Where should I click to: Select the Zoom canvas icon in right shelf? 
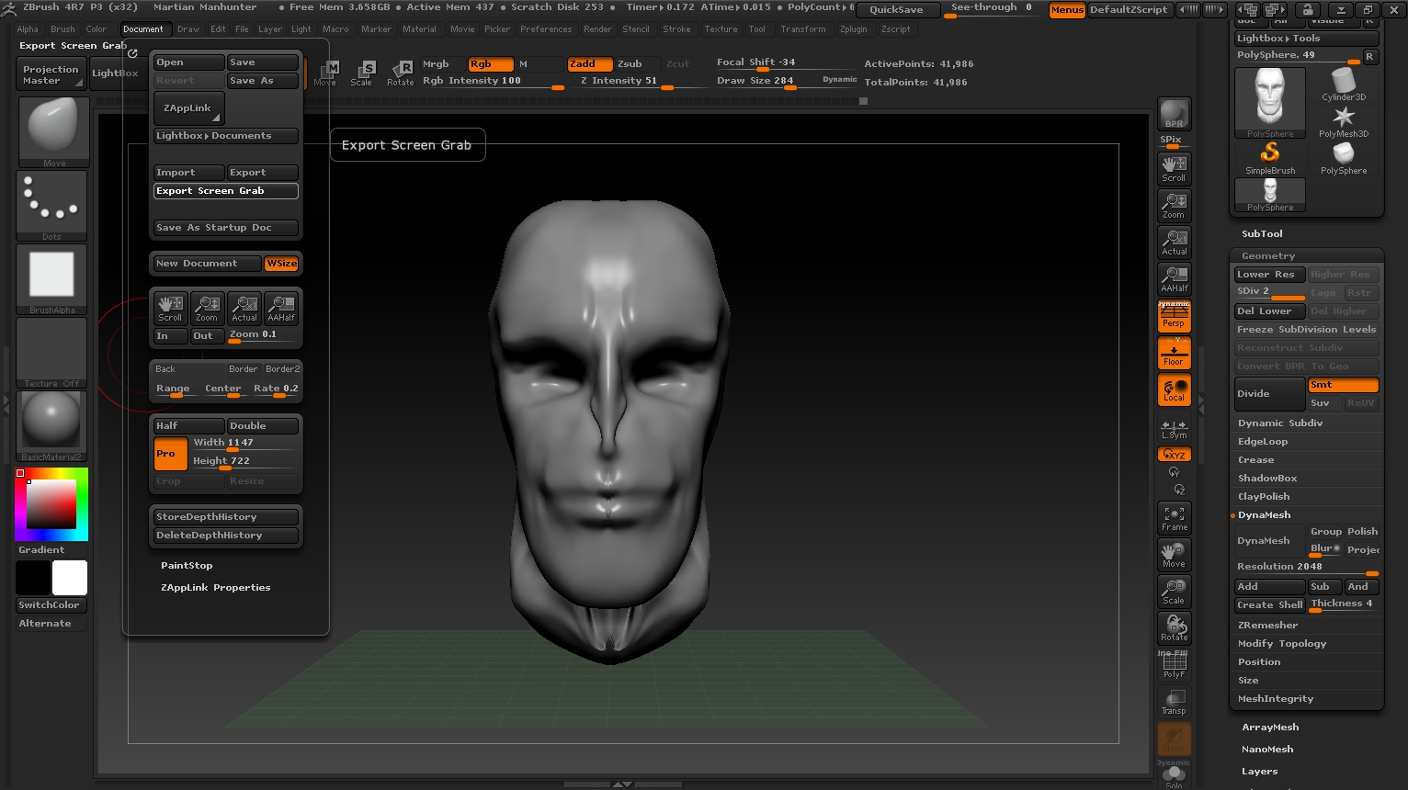1174,205
